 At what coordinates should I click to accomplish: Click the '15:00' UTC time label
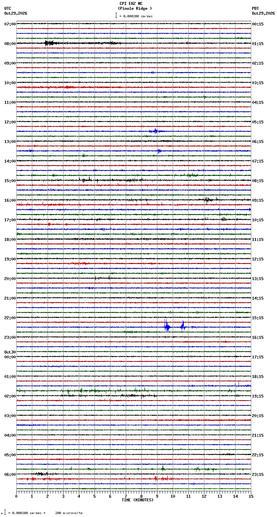click(10, 181)
